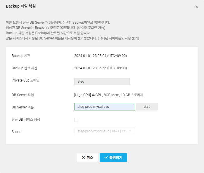This screenshot has width=204, height=173.
Task: Click the High CPU server type text
Action: (108, 95)
